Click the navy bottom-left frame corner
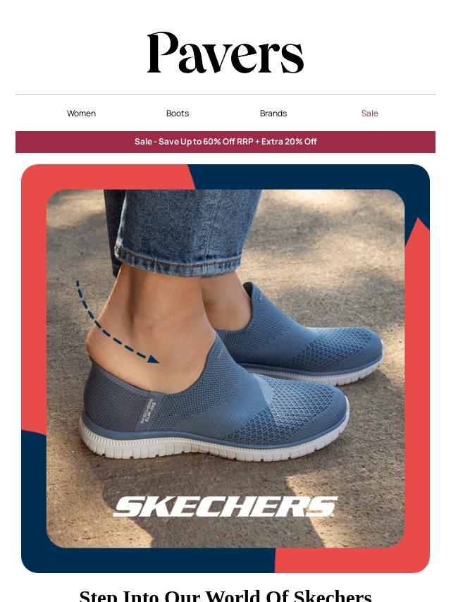The height and width of the screenshot is (602, 451). pyautogui.click(x=34, y=499)
